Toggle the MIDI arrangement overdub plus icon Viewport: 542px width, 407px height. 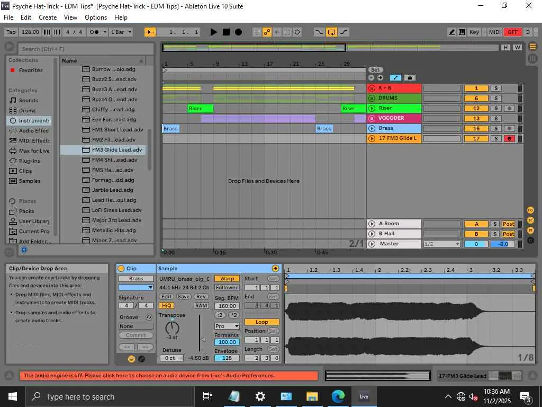(x=257, y=32)
